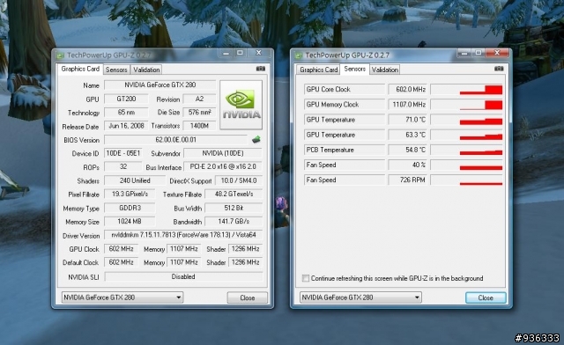
Task: Open Validation tab in left window
Action: point(146,70)
